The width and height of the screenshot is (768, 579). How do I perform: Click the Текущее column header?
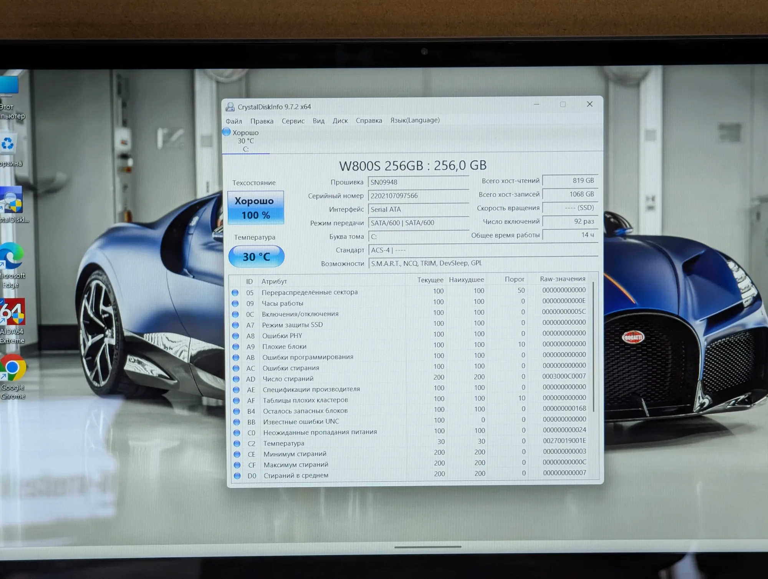click(430, 280)
